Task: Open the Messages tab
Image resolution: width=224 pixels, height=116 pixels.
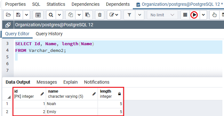Action: tap(47, 82)
